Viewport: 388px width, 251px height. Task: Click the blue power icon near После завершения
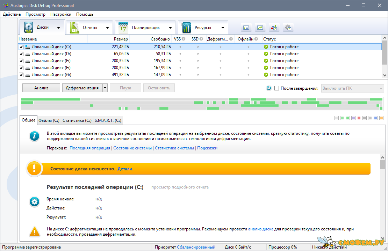click(x=269, y=88)
